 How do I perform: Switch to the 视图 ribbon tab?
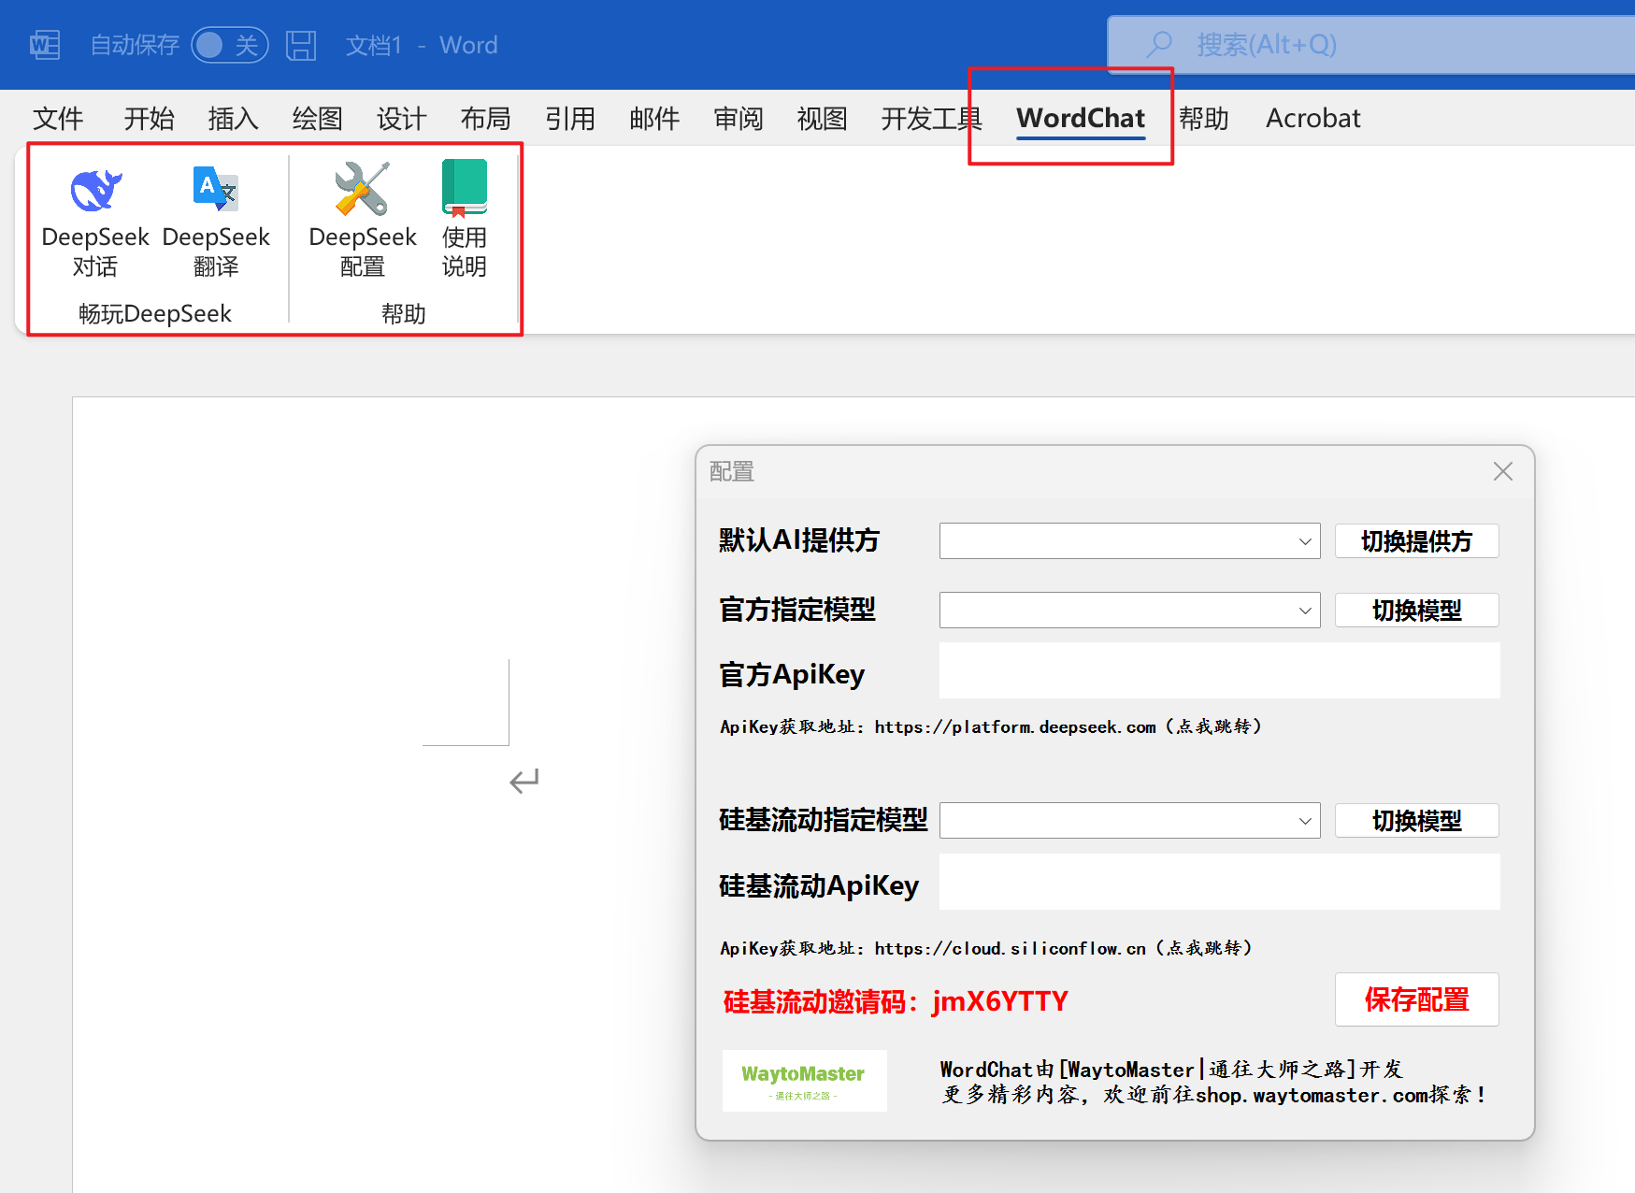point(823,119)
